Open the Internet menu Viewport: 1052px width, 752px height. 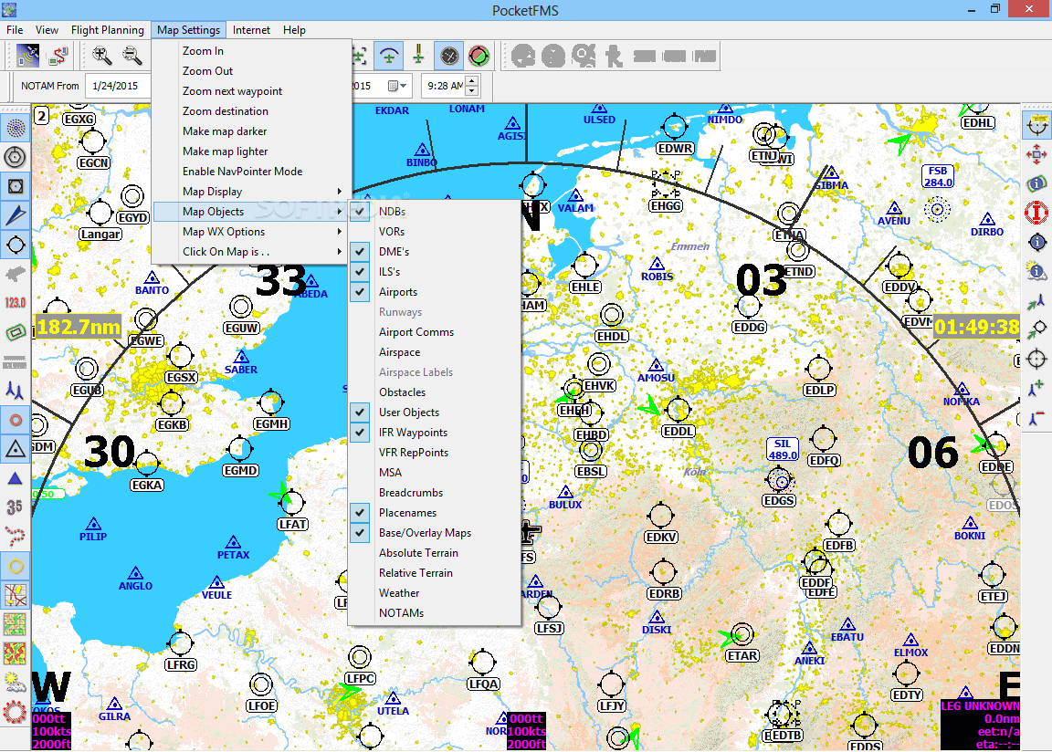click(252, 29)
